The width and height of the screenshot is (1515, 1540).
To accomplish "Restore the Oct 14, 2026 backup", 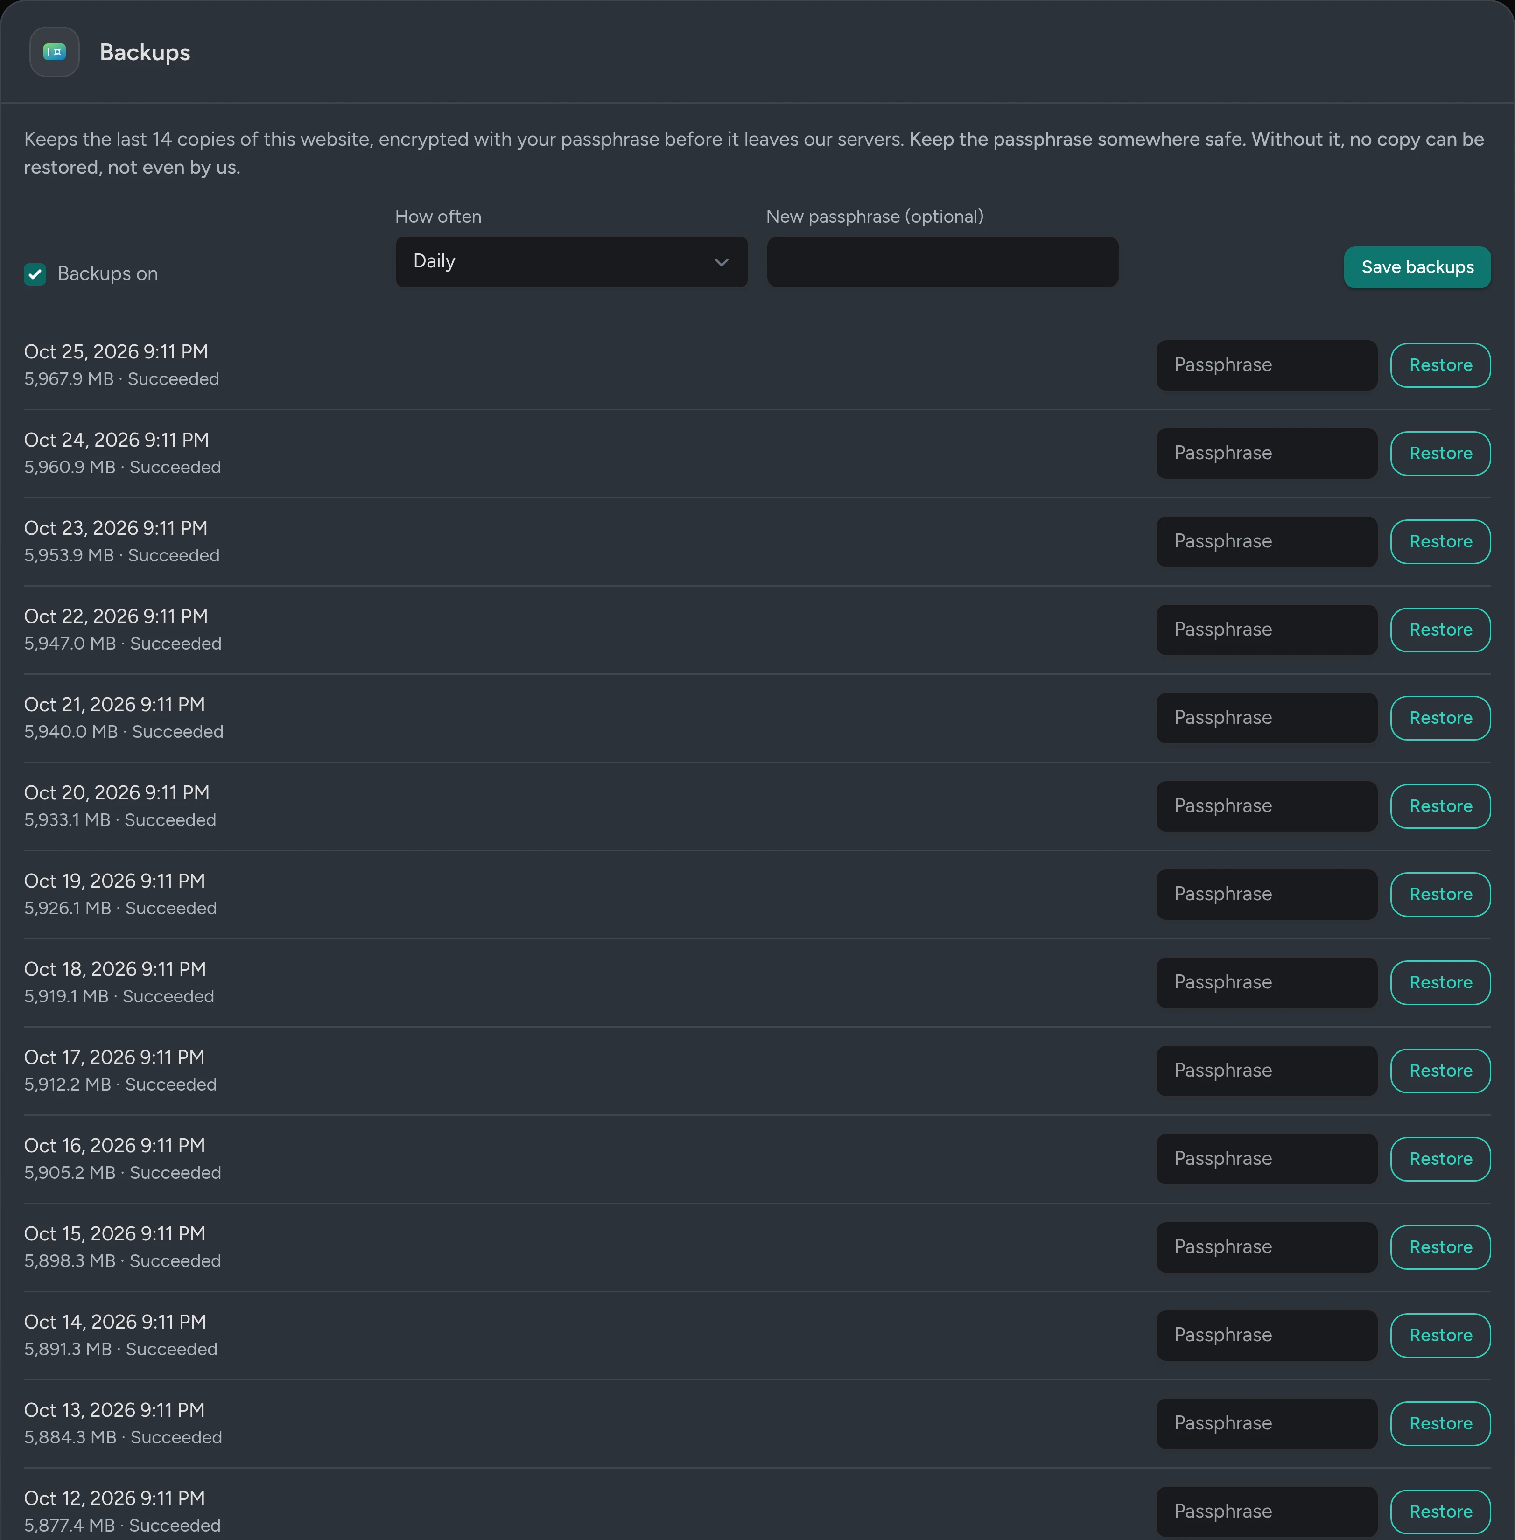I will 1440,1337.
